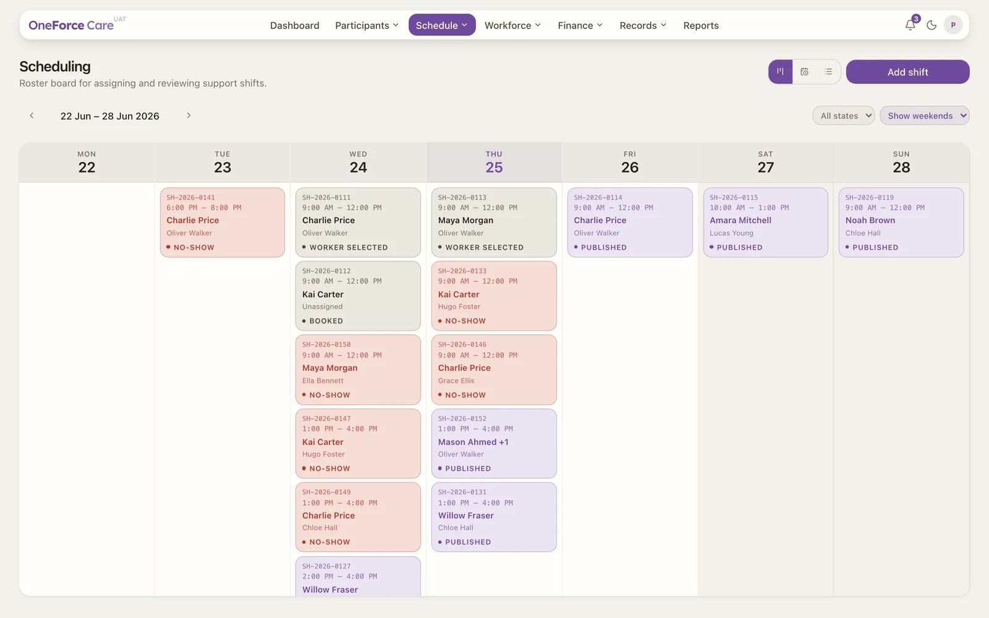Open shift SH-2026-0150 Maya Morgan card
989x618 pixels.
[358, 370]
